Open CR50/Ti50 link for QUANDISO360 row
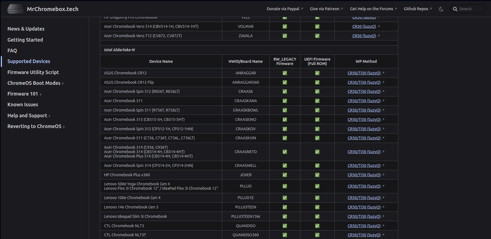This screenshot has height=239, width=491. coord(364,235)
